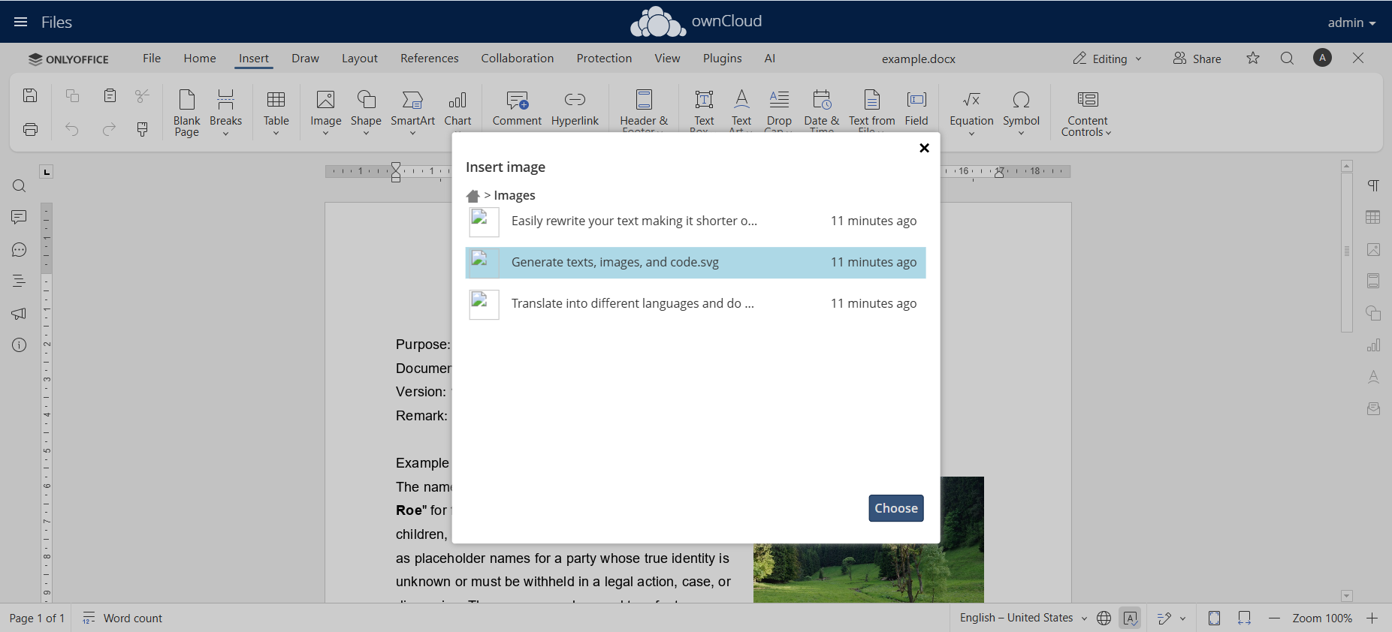Image resolution: width=1392 pixels, height=632 pixels.
Task: Select 'Easily rewrite your text' file
Action: coord(696,221)
